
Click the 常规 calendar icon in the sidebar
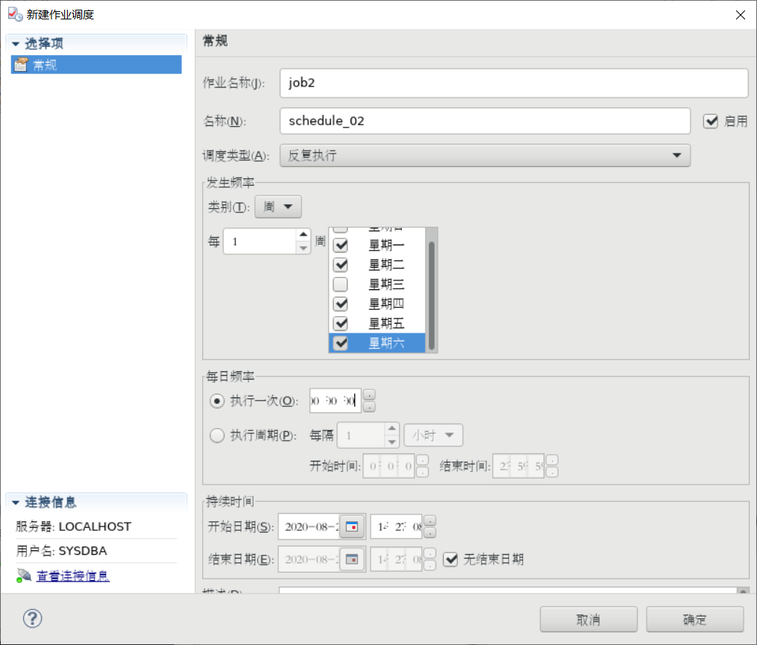[20, 64]
